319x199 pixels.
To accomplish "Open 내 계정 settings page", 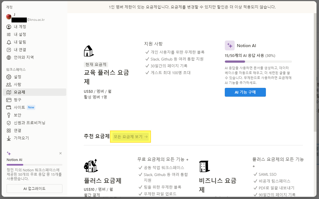I will pyautogui.click(x=35, y=27).
